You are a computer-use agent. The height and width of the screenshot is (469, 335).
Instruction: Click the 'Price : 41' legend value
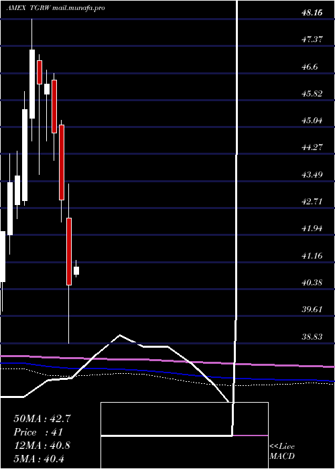pyautogui.click(x=38, y=432)
